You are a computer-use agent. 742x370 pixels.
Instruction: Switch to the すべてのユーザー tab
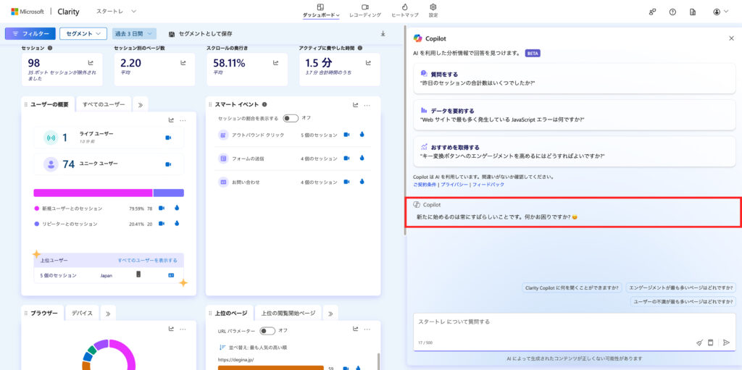[x=103, y=104]
